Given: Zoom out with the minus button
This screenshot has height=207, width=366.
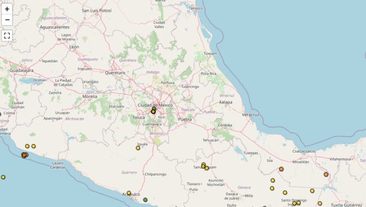Looking at the screenshot, I should coord(7,20).
